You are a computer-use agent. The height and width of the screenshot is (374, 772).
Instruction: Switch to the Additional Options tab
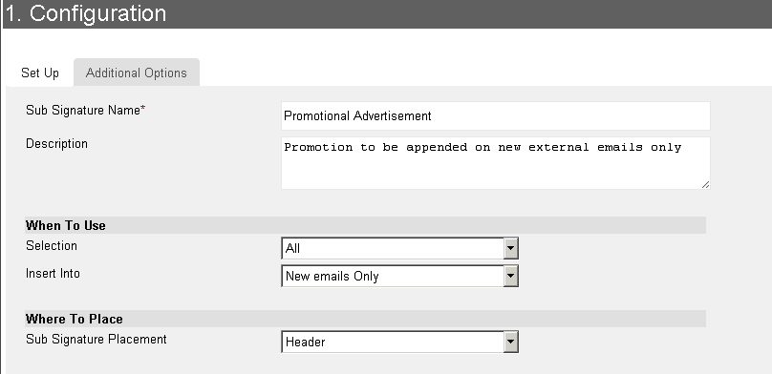137,73
